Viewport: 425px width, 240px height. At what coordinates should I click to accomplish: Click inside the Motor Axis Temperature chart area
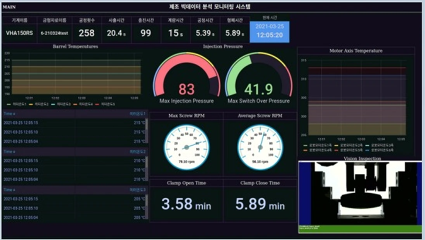click(357, 98)
